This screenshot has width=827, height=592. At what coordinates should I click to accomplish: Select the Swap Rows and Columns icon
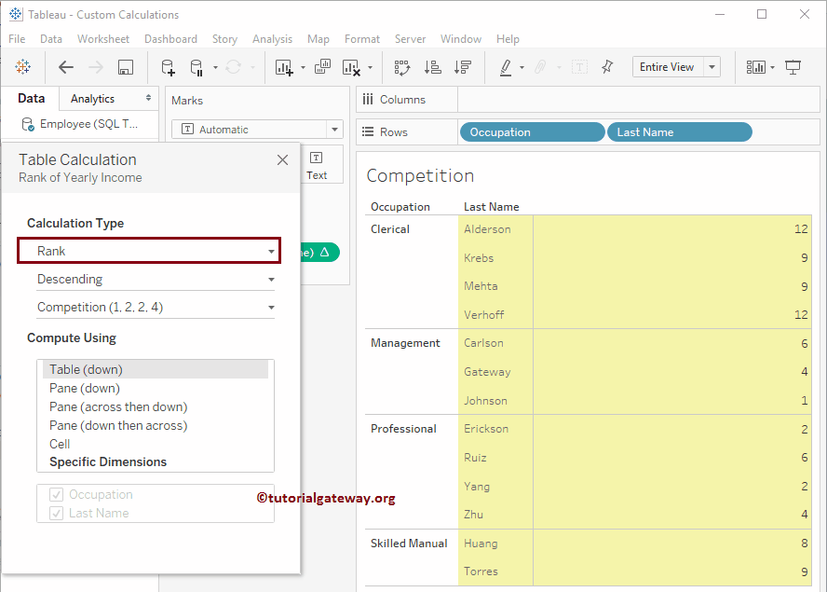pos(402,66)
